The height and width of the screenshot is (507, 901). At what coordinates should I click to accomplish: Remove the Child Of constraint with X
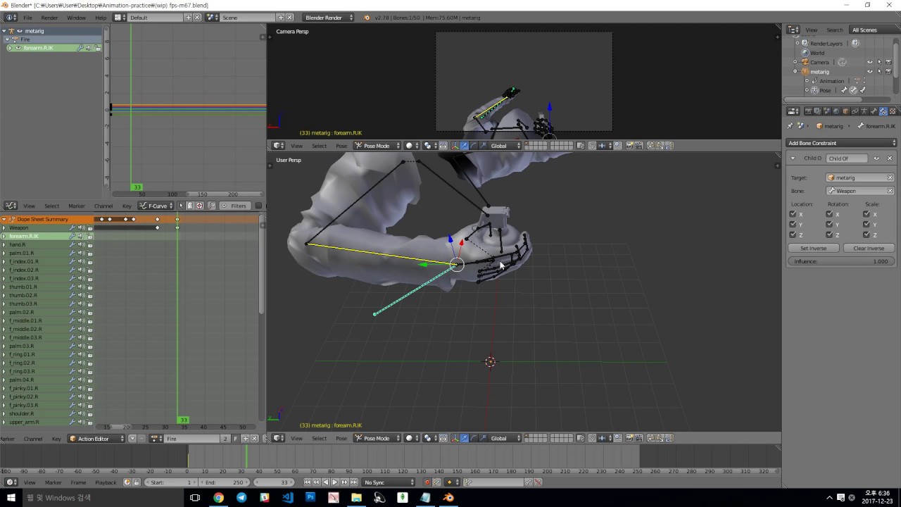coord(890,158)
